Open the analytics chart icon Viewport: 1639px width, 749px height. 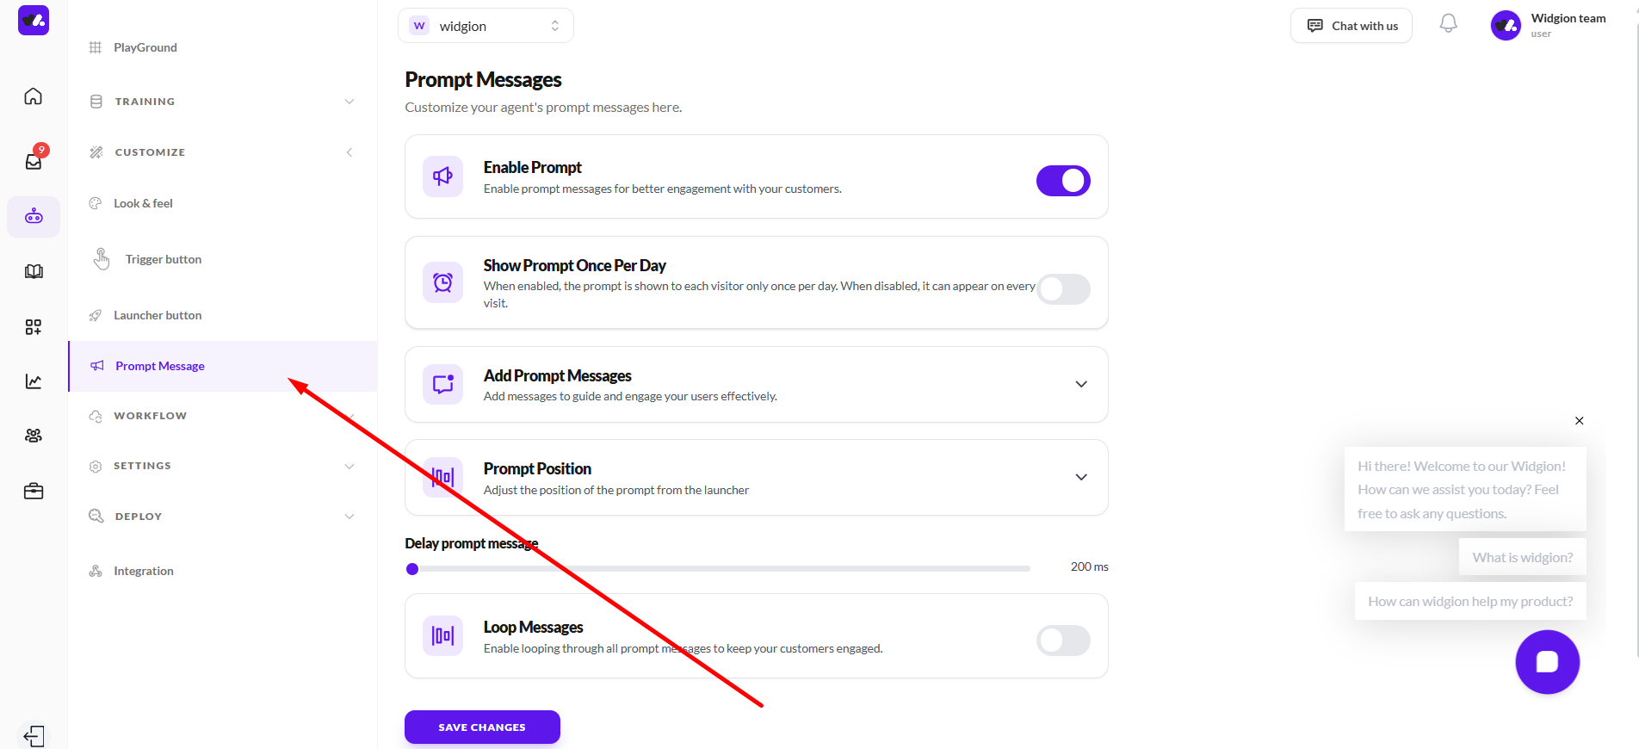coord(34,381)
